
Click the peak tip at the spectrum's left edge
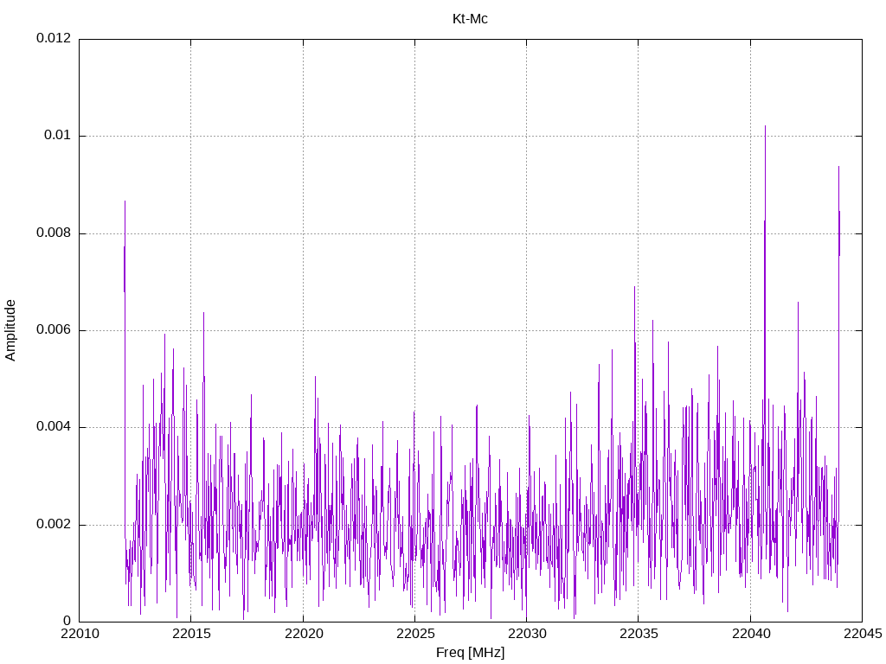[x=125, y=201]
